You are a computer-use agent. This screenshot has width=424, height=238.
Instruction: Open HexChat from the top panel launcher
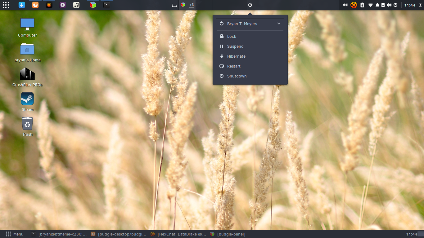pyautogui.click(x=49, y=5)
